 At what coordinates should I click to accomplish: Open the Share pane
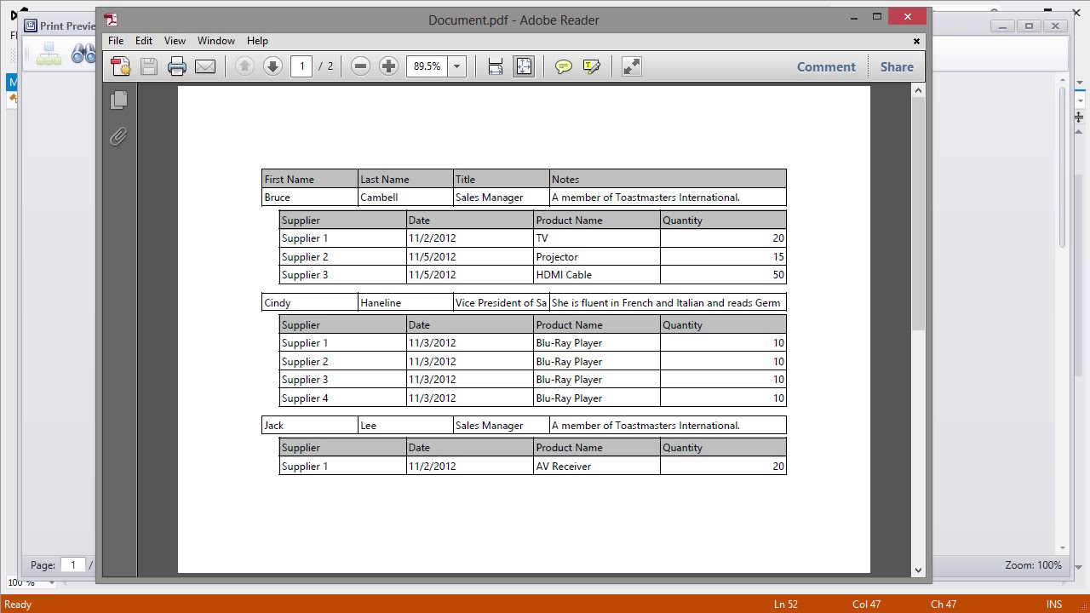click(897, 66)
